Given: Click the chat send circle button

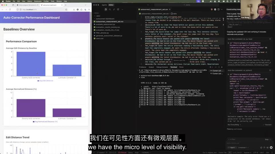Looking at the screenshot, I should 271,147.
